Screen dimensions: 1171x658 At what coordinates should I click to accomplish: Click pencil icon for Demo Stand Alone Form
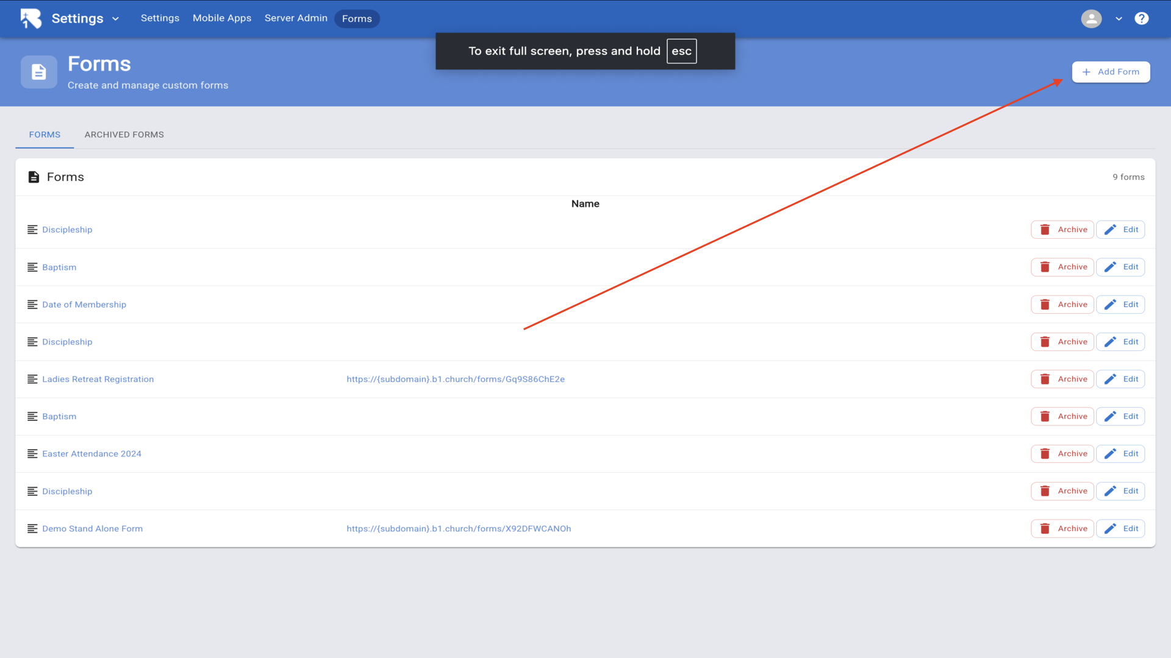click(x=1110, y=529)
